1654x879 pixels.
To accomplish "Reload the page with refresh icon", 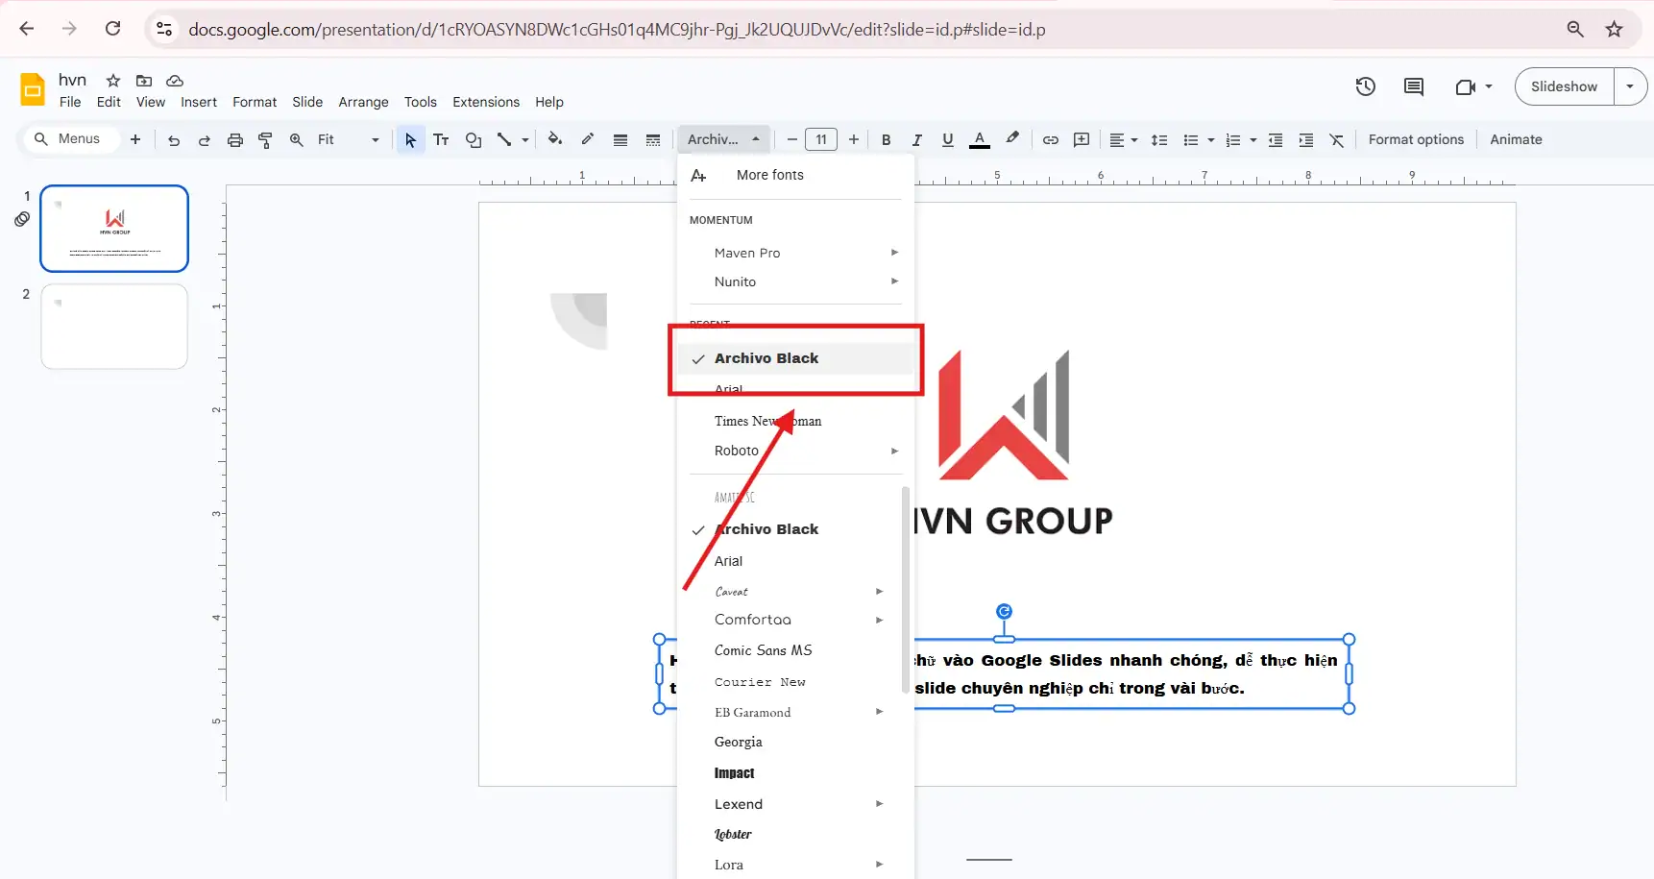I will pos(112,29).
